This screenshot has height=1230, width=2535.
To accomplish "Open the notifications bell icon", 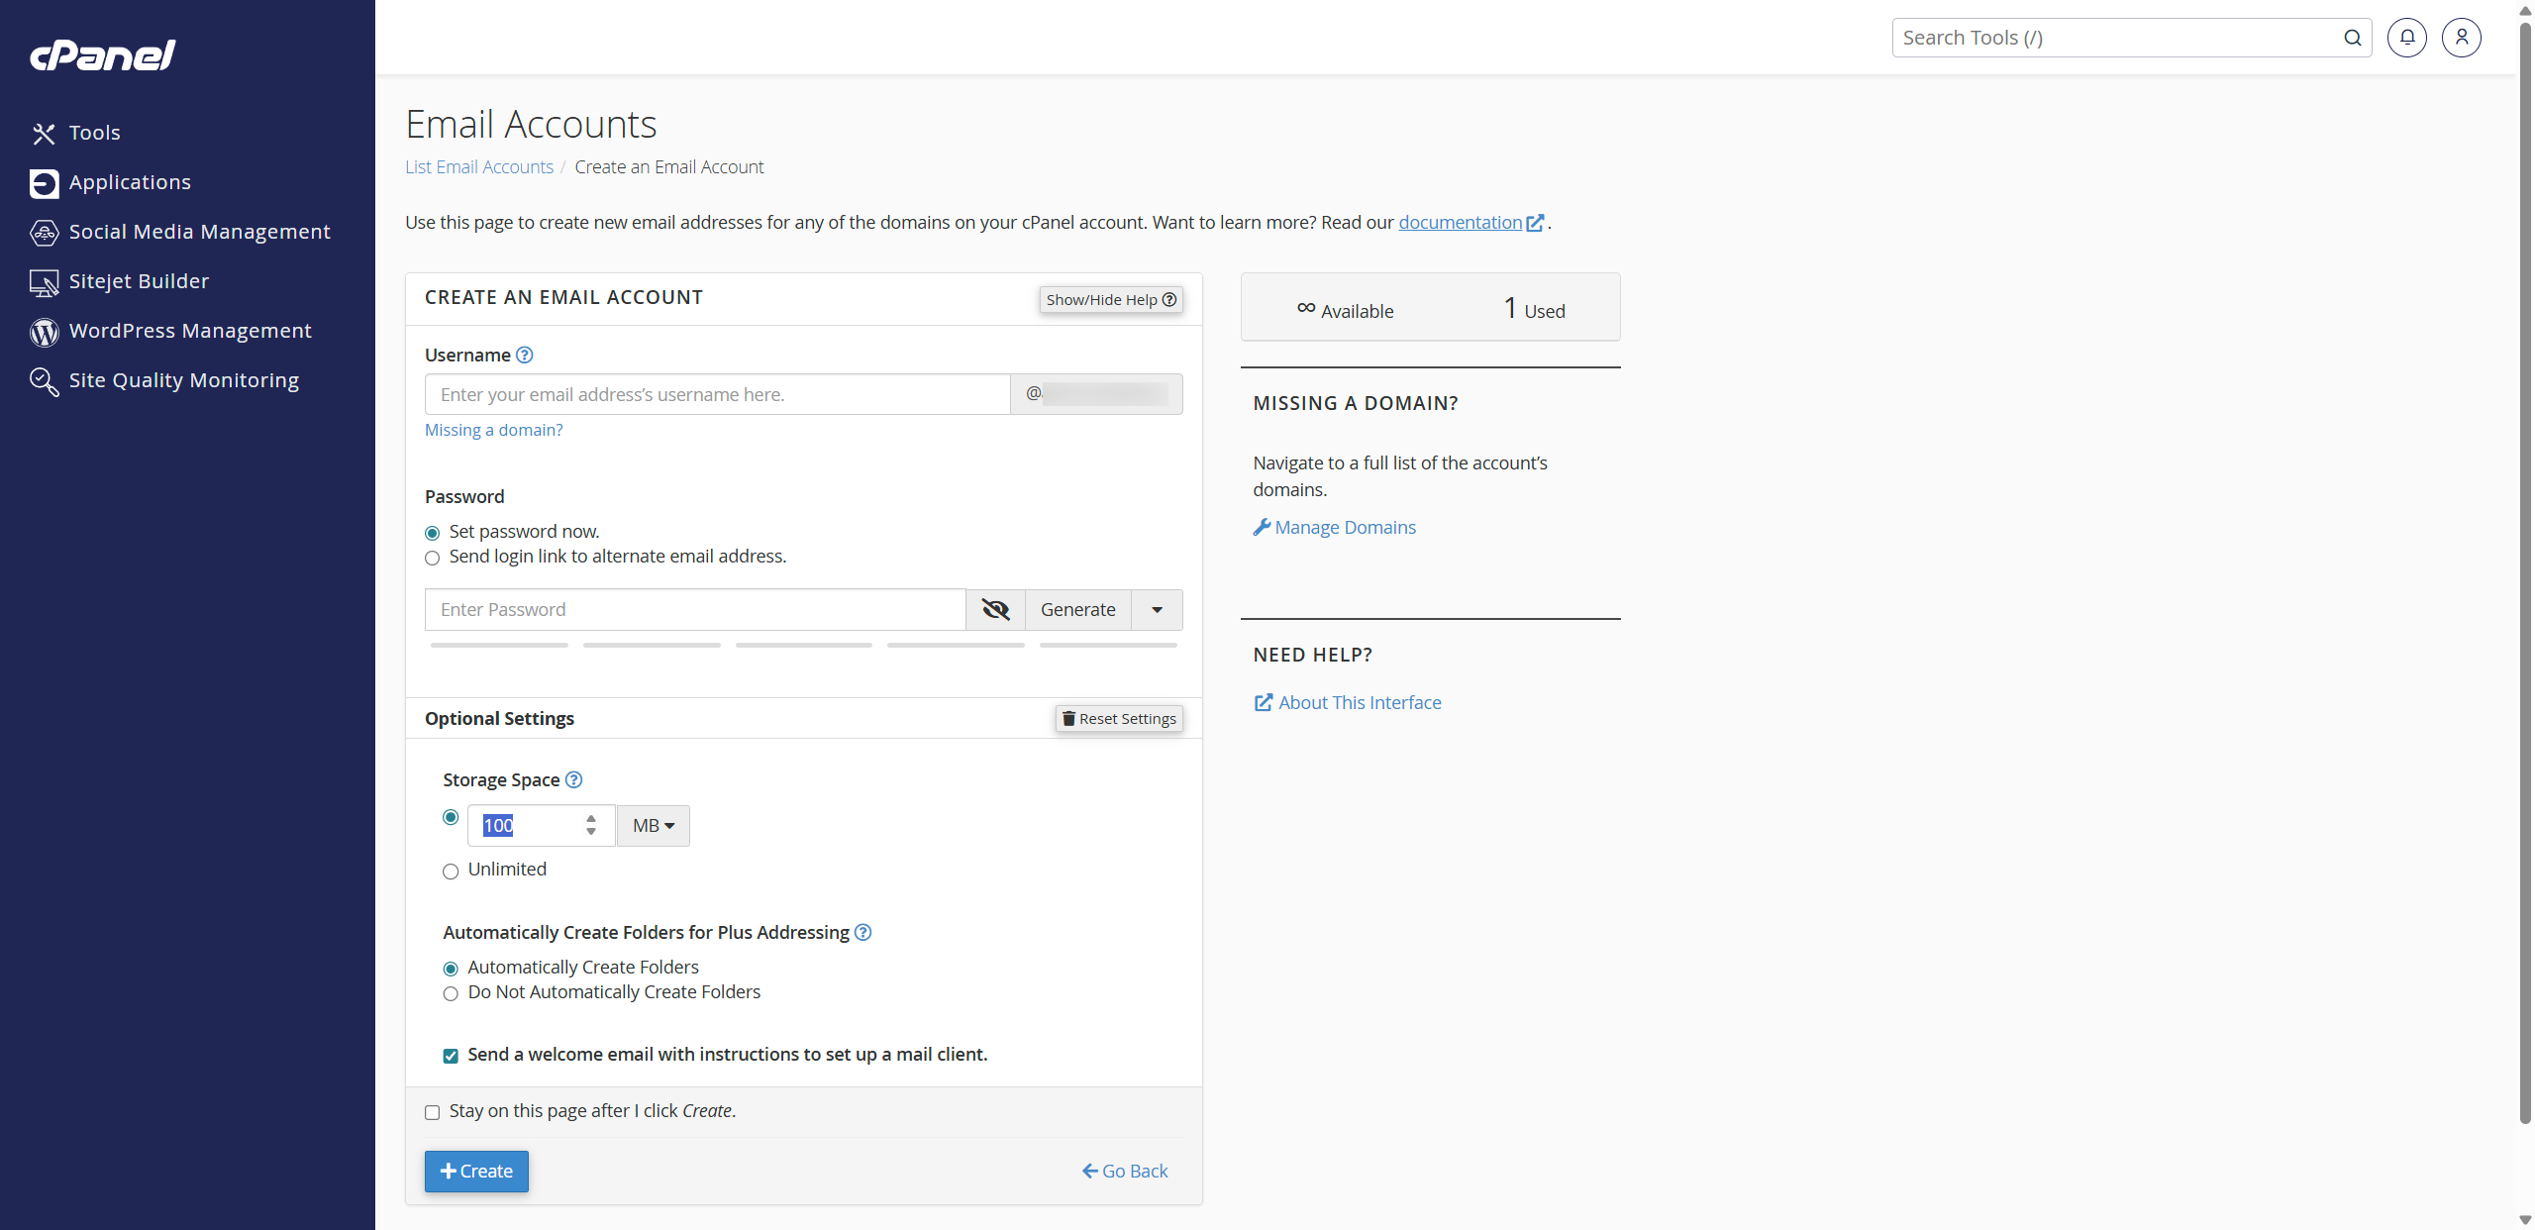I will [x=2406, y=38].
